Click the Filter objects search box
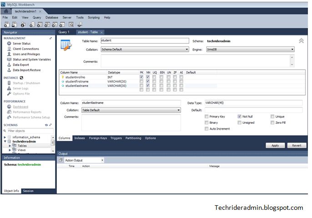Screen dimensions: 312x218 tap(30, 131)
